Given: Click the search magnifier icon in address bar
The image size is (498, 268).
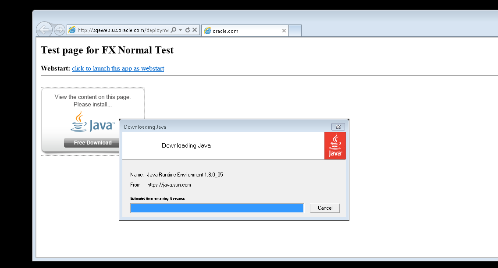Looking at the screenshot, I should 174,30.
